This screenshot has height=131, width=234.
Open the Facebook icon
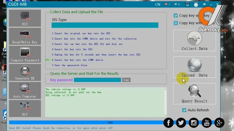point(169,123)
